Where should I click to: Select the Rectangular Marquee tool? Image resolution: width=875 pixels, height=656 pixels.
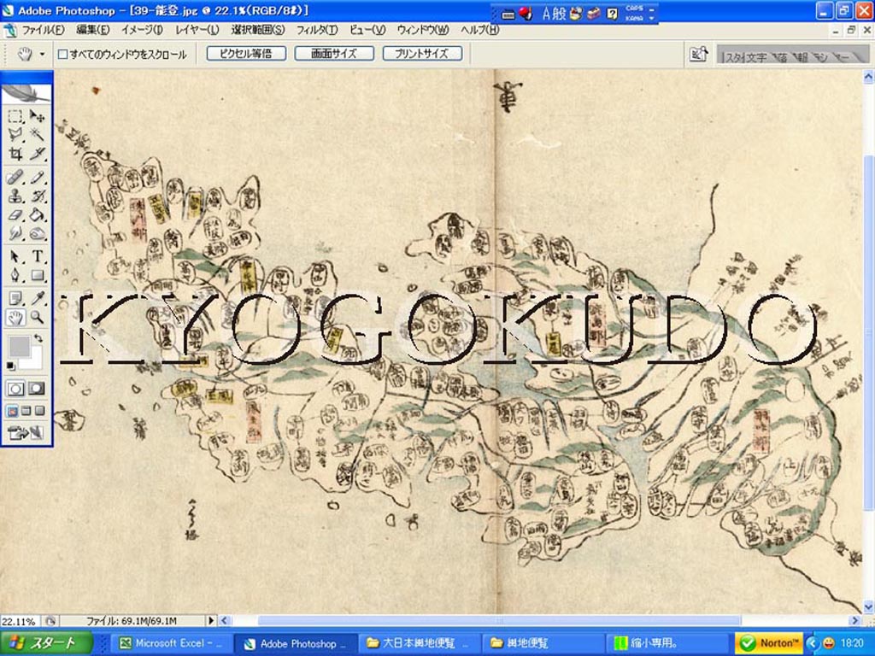coord(16,116)
